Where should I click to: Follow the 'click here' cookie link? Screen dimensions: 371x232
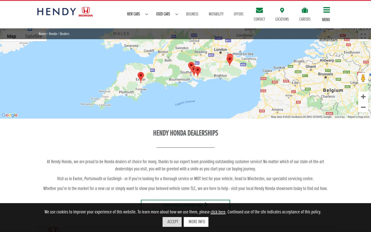tap(218, 212)
